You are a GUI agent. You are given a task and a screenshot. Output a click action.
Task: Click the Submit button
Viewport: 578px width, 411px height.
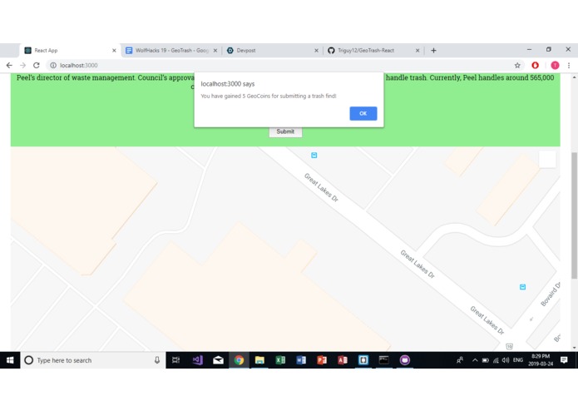pos(285,131)
